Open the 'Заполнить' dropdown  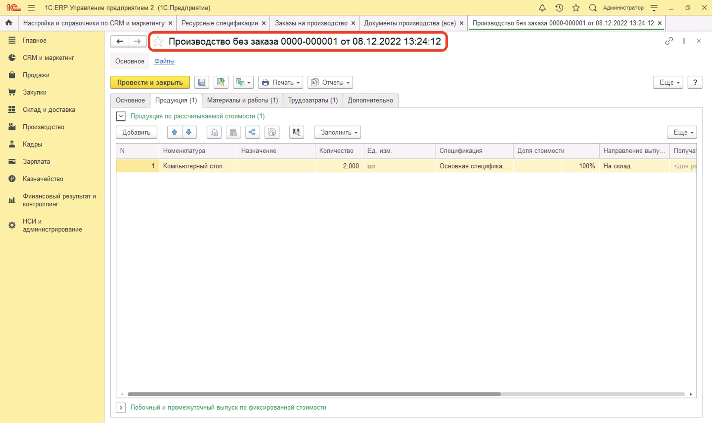[337, 132]
